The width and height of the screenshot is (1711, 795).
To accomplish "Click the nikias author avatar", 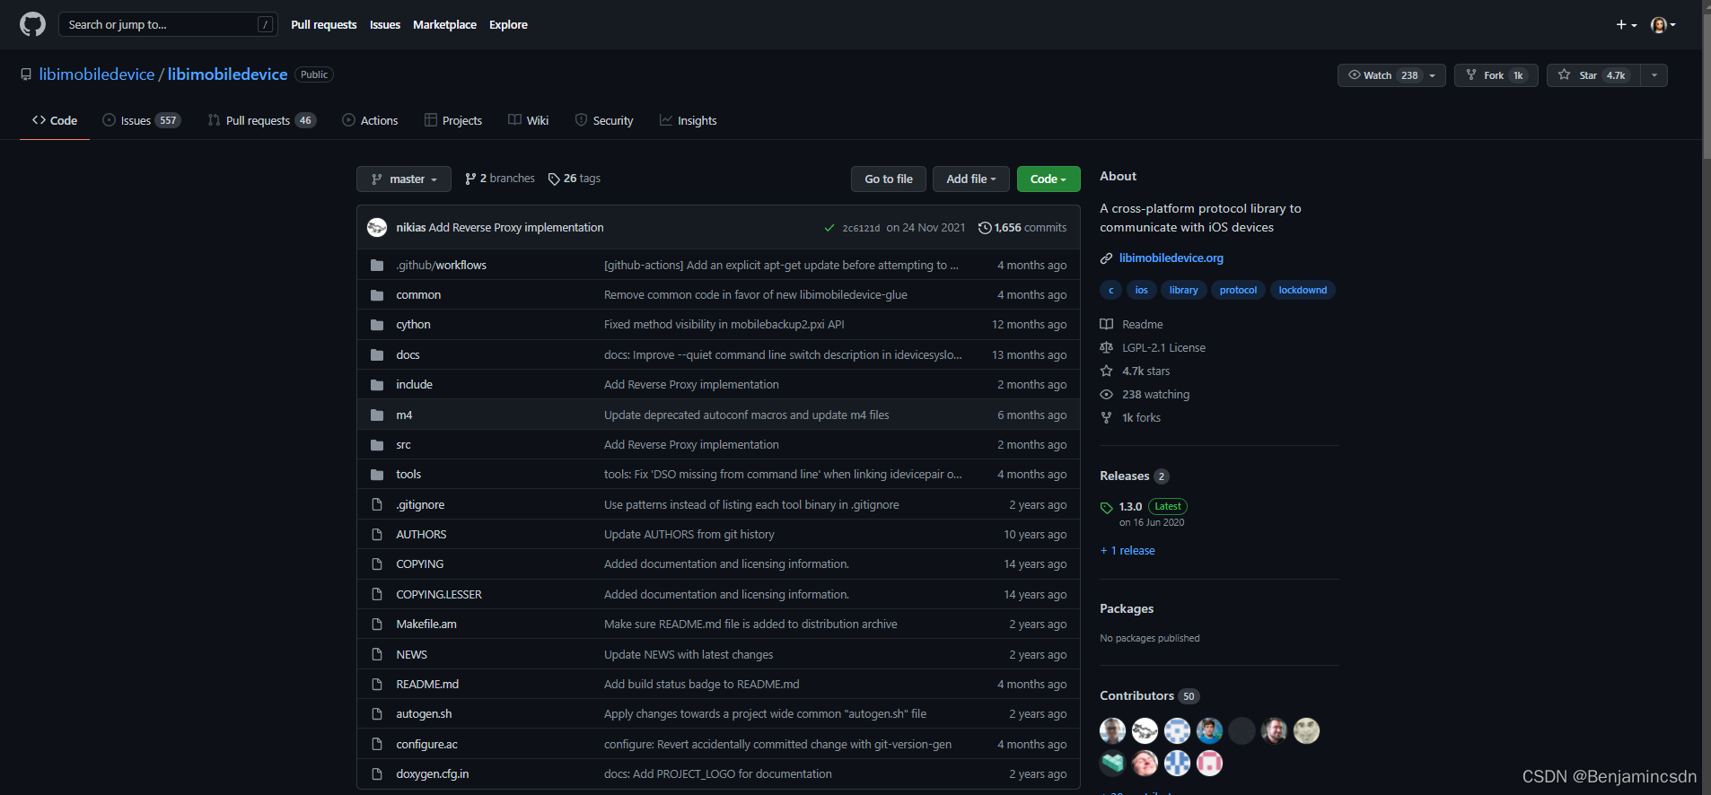I will (x=377, y=228).
